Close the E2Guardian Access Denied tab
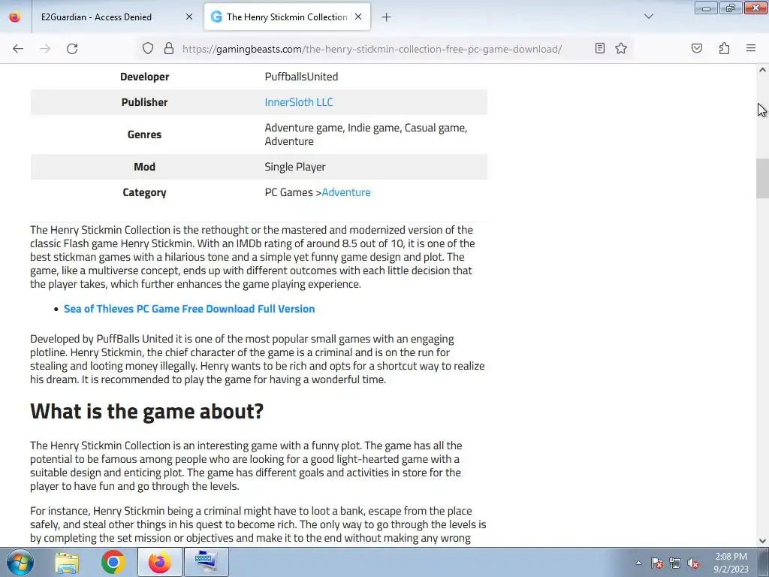Image resolution: width=769 pixels, height=577 pixels. click(189, 17)
